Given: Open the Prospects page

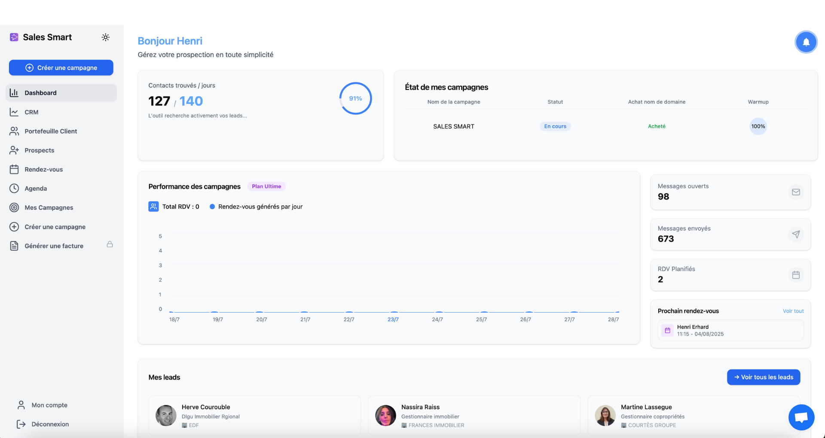Looking at the screenshot, I should (x=61, y=150).
